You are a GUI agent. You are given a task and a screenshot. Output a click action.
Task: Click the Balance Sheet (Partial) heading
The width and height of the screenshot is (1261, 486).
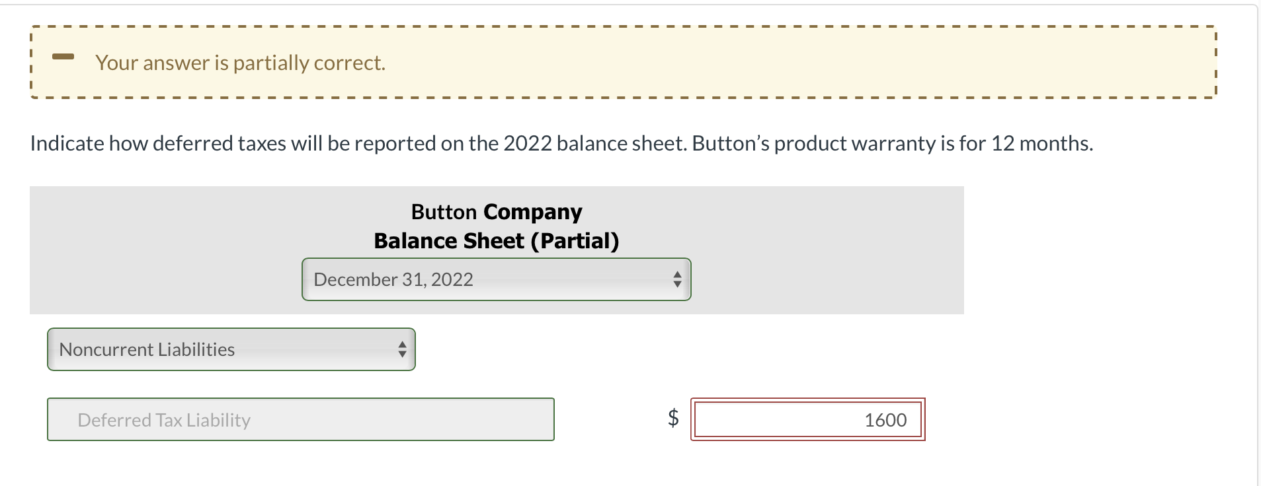point(497,240)
